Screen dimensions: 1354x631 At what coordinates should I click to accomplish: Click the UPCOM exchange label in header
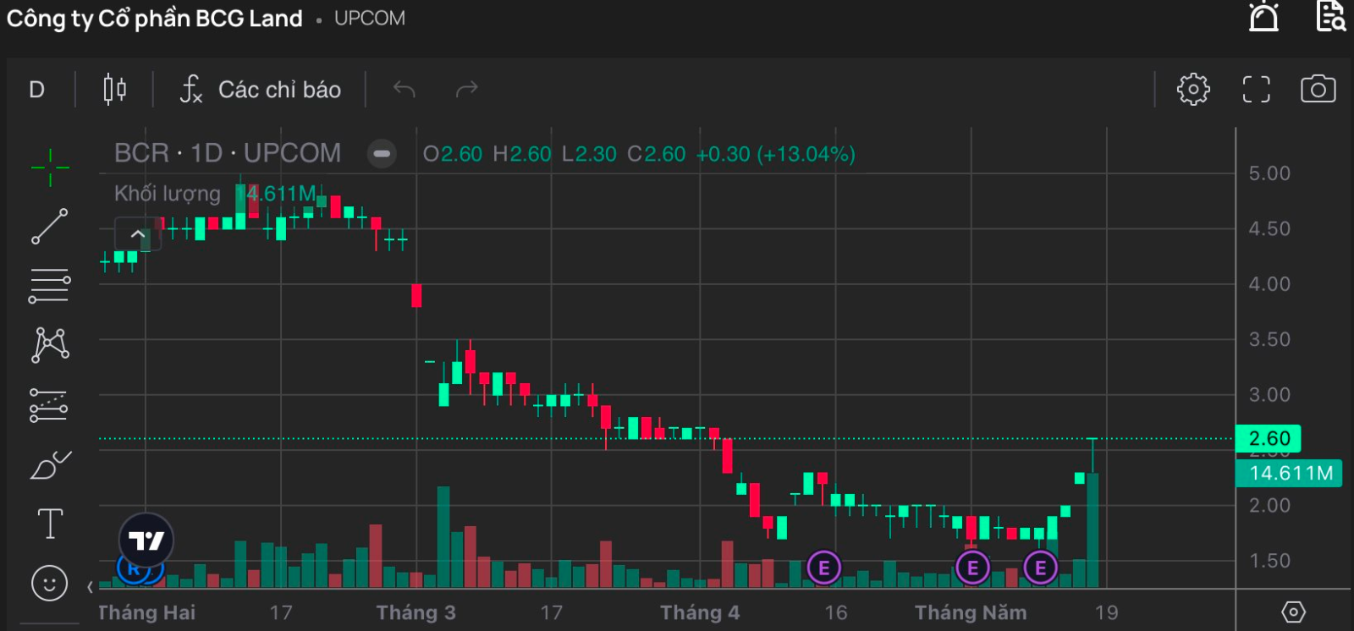[x=370, y=18]
